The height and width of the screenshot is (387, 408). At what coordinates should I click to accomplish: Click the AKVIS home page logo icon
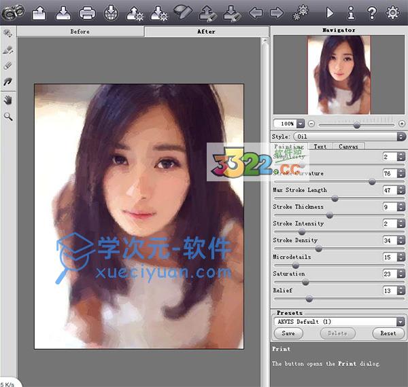click(x=12, y=12)
